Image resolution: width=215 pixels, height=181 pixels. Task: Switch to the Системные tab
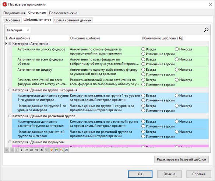[37, 13]
